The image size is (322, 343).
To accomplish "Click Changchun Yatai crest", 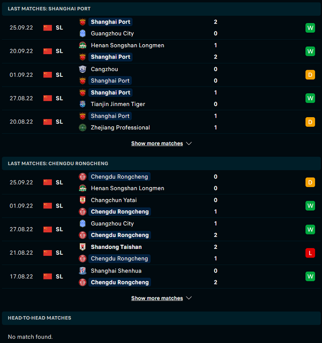I will 83,200.
